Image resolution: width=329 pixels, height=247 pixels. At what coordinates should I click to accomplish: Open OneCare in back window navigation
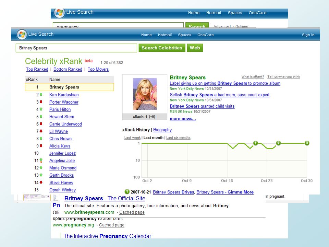(x=257, y=13)
